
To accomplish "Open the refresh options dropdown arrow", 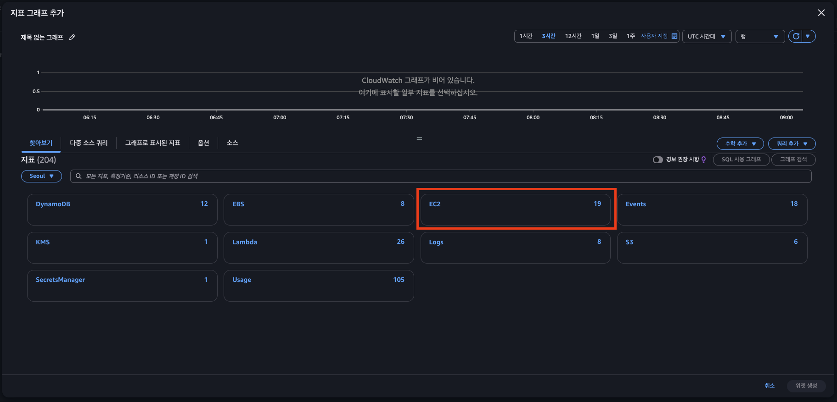I will tap(808, 36).
